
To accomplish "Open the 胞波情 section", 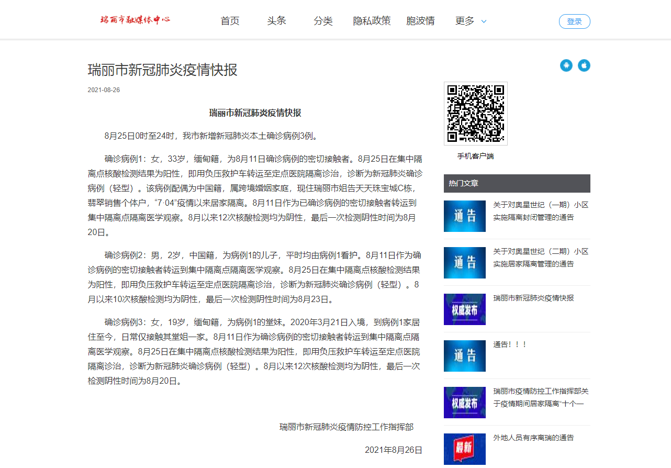I will tap(420, 21).
